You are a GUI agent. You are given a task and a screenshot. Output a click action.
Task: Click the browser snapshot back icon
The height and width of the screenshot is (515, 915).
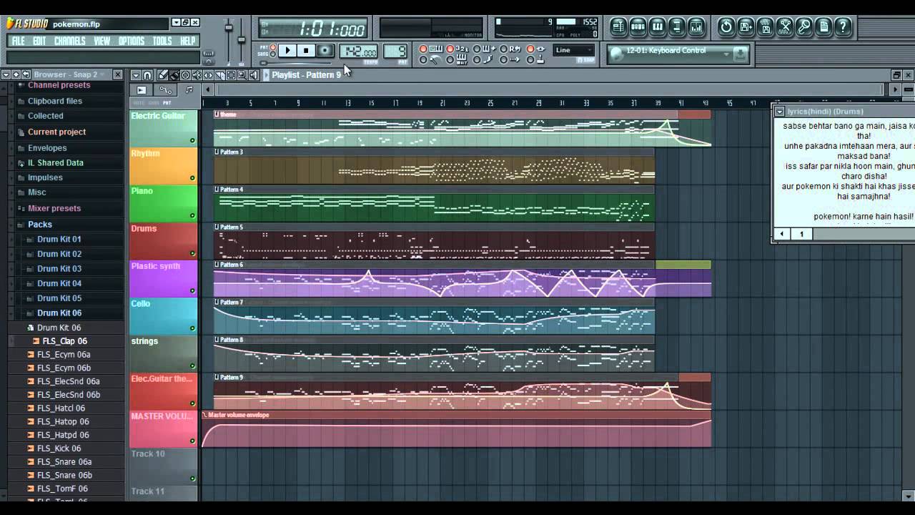[x=26, y=74]
